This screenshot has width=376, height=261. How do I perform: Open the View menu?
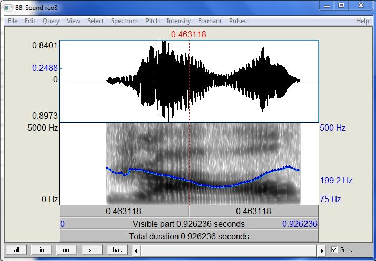click(73, 21)
